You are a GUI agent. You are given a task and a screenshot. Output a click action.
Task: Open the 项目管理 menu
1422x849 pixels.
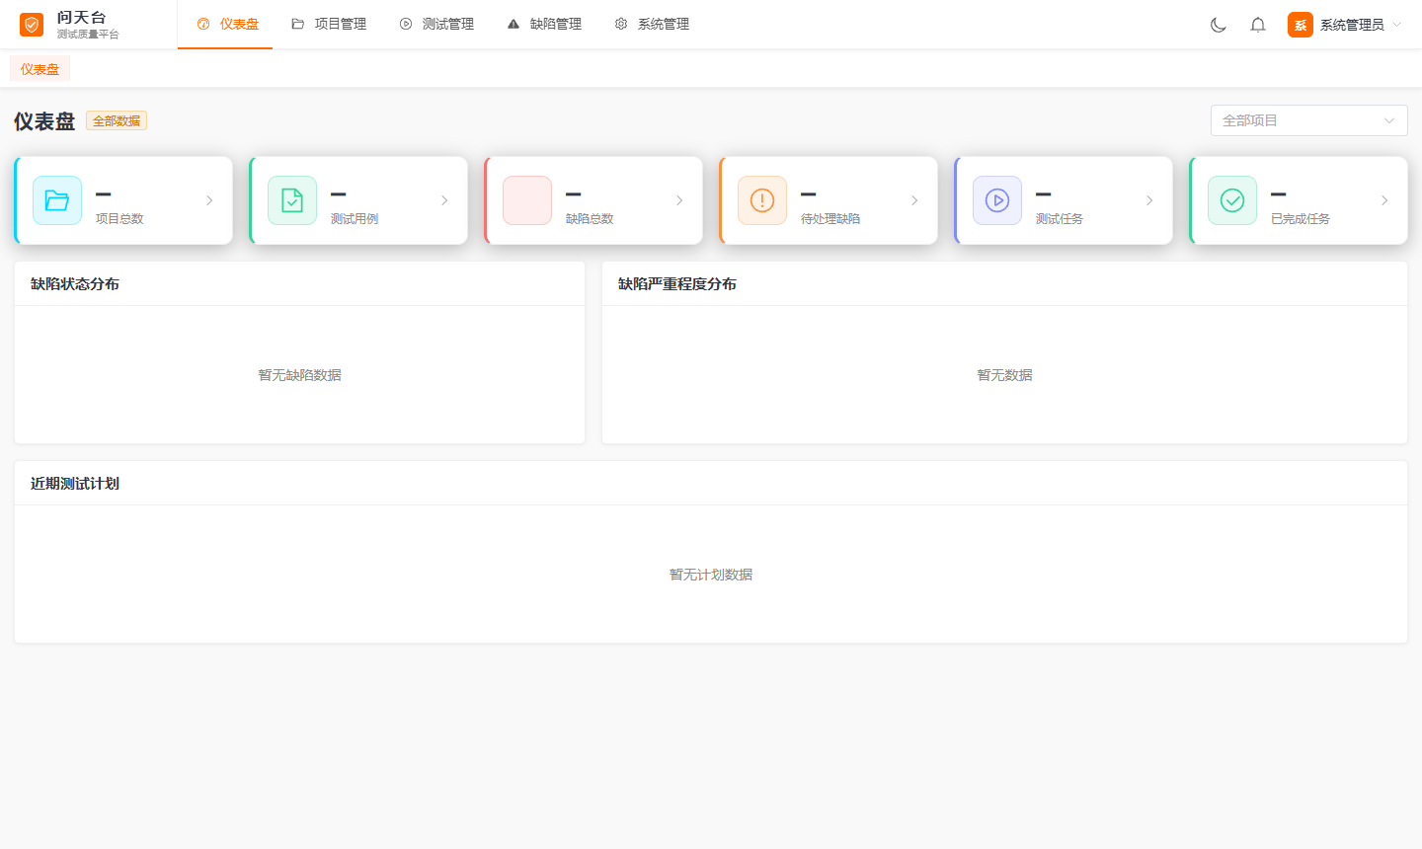click(329, 24)
